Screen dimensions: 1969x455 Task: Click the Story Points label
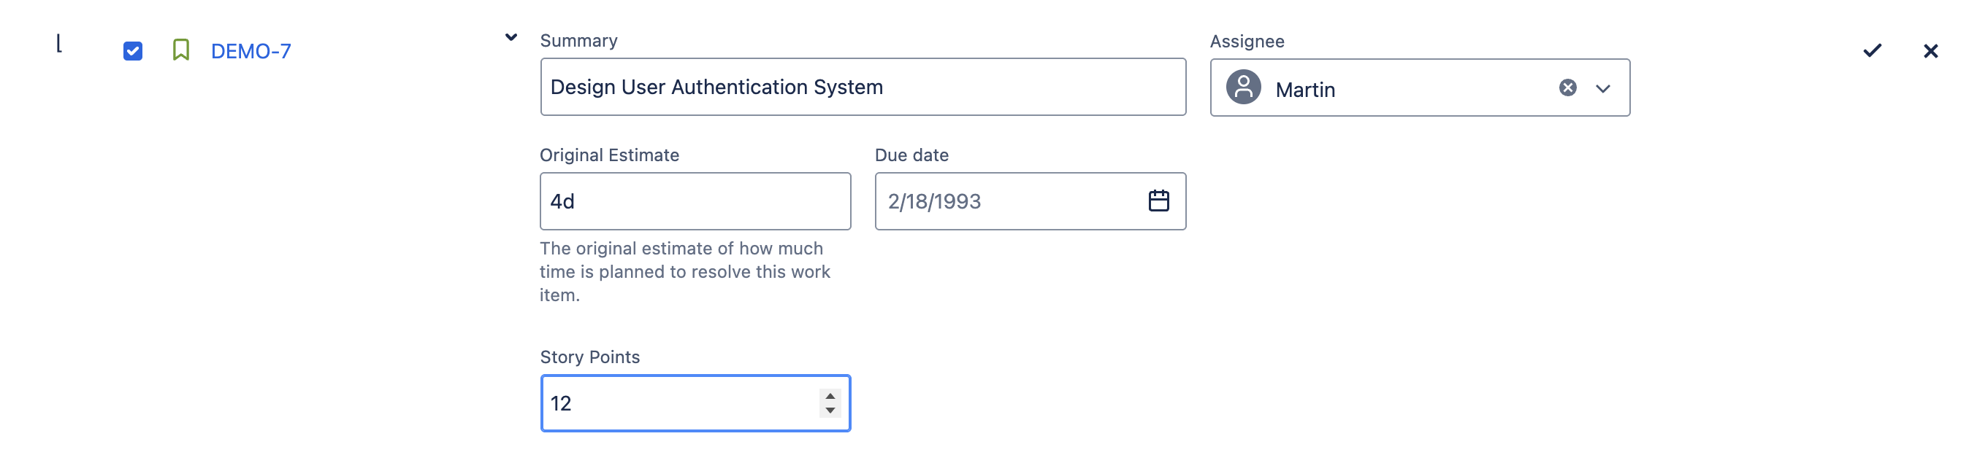coord(589,357)
